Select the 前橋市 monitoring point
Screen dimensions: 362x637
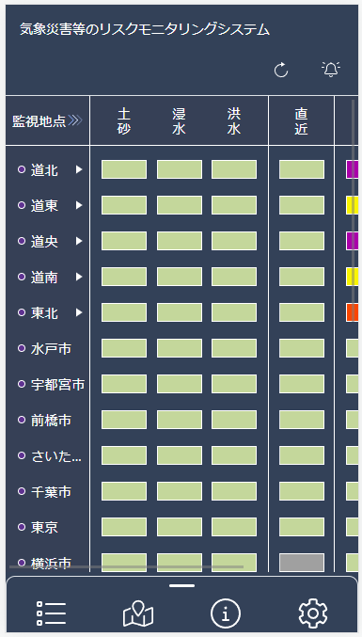point(44,420)
